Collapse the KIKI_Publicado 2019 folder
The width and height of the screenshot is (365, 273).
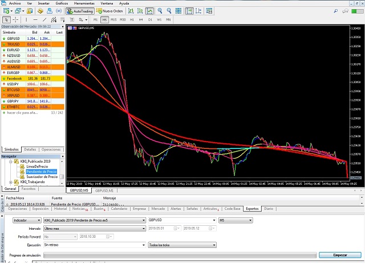(x=10, y=161)
